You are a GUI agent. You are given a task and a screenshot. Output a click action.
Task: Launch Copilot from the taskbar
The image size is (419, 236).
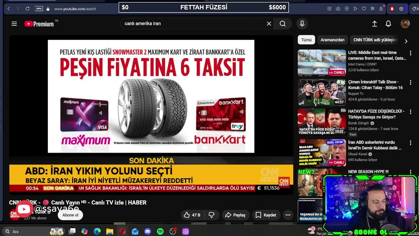click(84, 231)
